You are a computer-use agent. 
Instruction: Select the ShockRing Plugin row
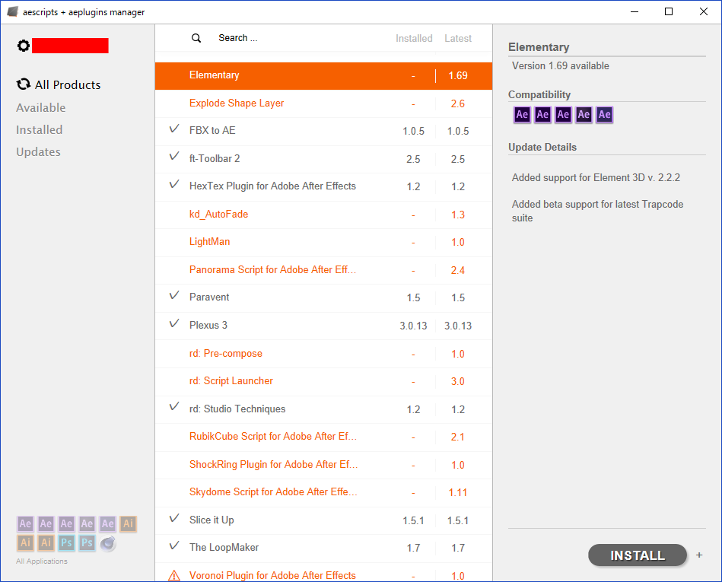tap(323, 465)
